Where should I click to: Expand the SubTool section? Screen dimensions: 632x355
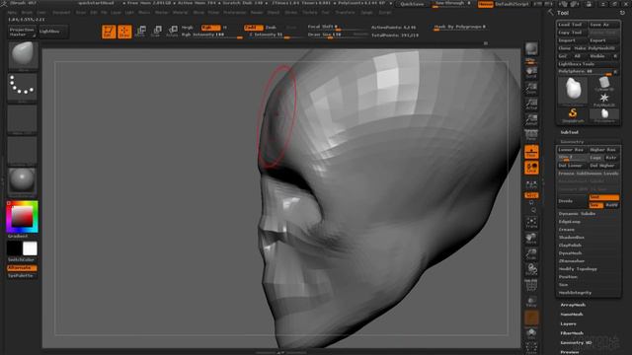[x=570, y=132]
